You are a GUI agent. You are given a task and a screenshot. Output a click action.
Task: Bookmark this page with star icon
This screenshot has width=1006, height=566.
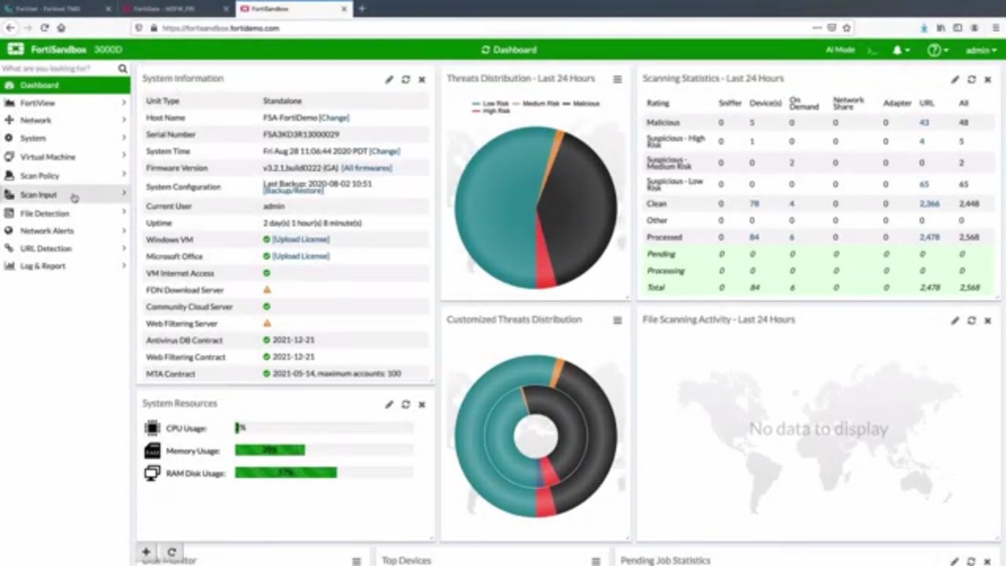coord(846,28)
